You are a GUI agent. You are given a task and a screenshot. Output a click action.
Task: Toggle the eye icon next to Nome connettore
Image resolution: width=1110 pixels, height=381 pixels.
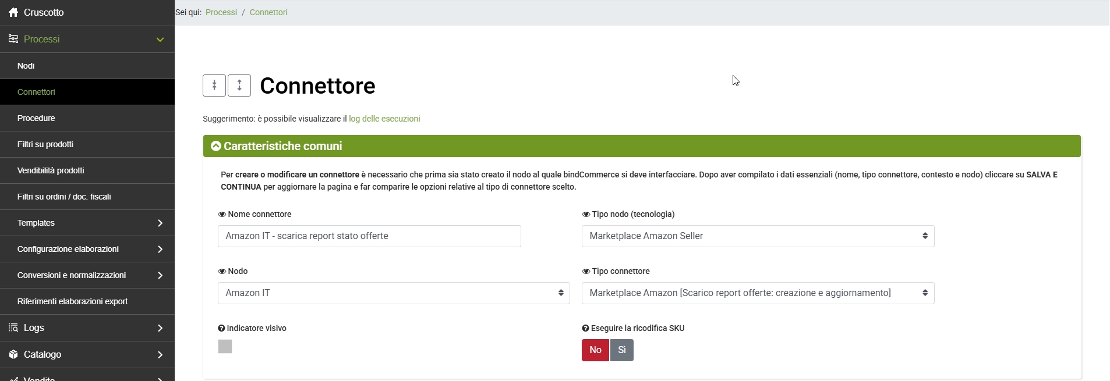pos(222,214)
